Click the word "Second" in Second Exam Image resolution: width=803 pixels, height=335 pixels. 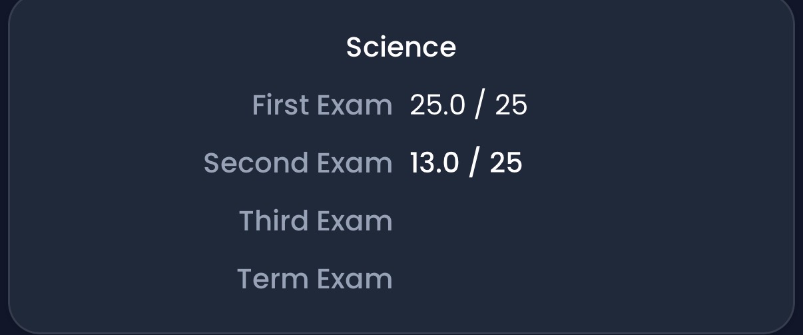[248, 163]
